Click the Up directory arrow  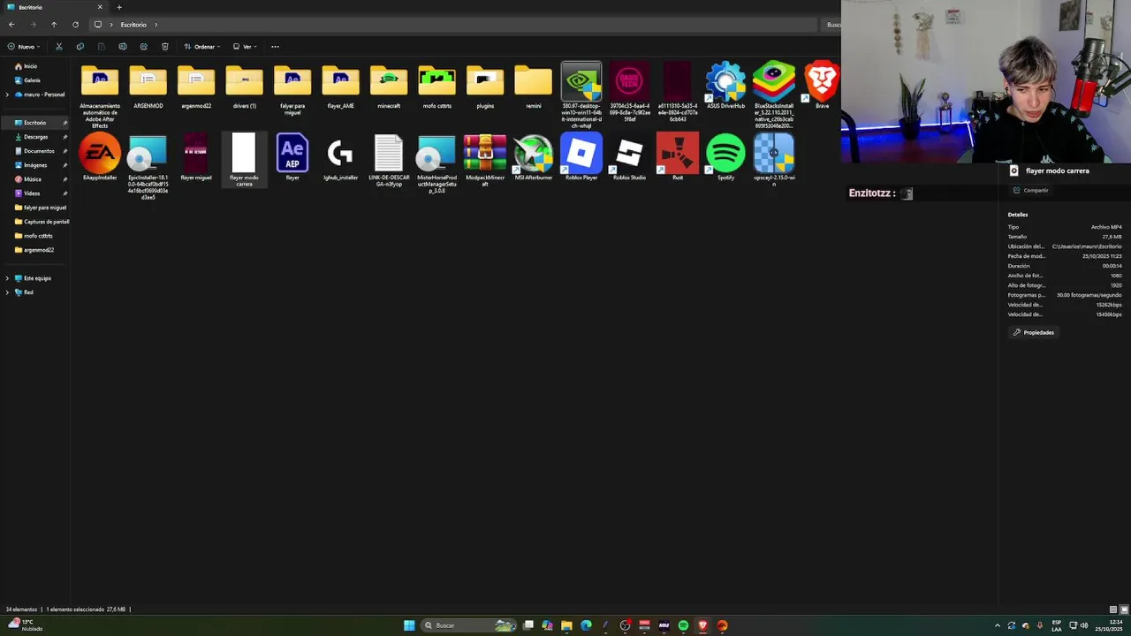[54, 25]
